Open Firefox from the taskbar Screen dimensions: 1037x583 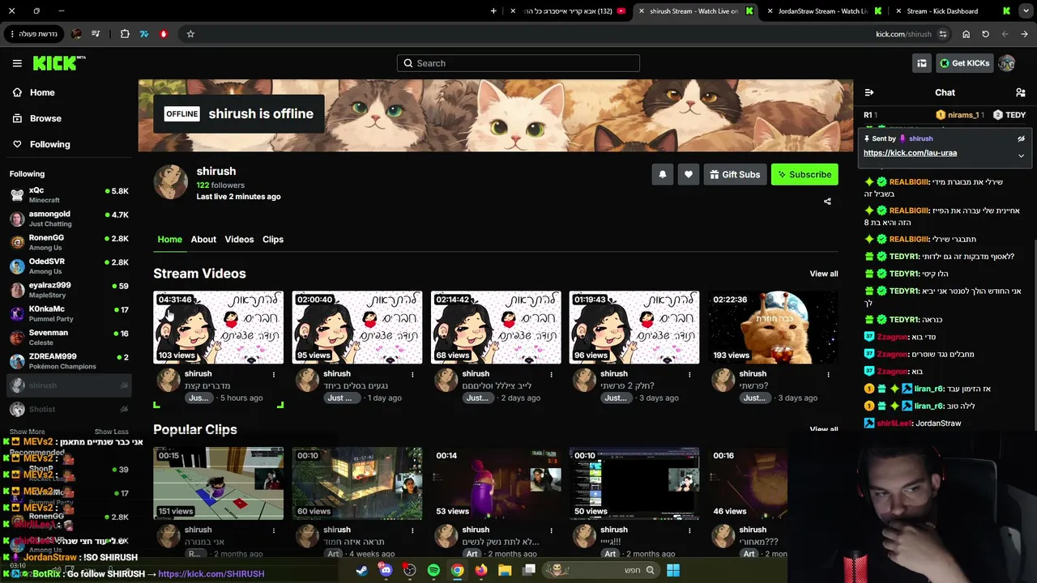coord(481,570)
